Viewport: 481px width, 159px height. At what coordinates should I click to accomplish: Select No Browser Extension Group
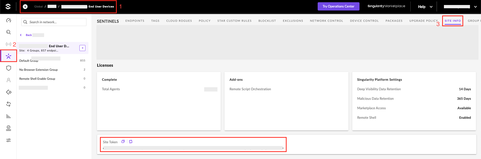[x=52, y=70]
